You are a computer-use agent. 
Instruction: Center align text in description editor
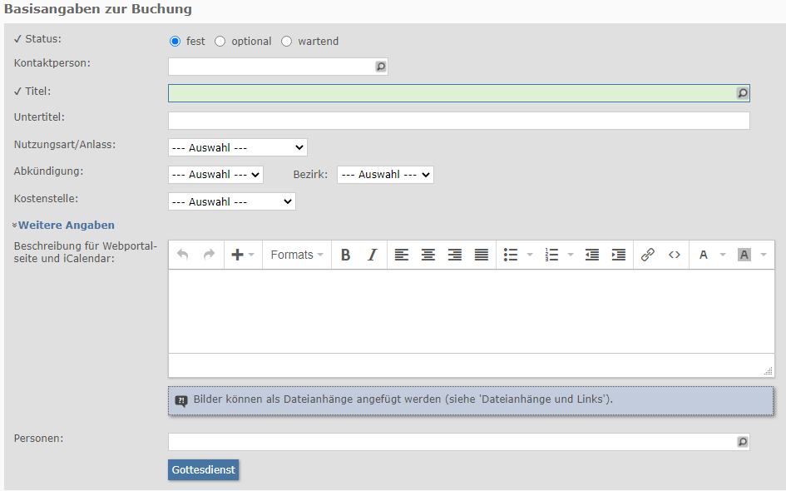click(428, 255)
